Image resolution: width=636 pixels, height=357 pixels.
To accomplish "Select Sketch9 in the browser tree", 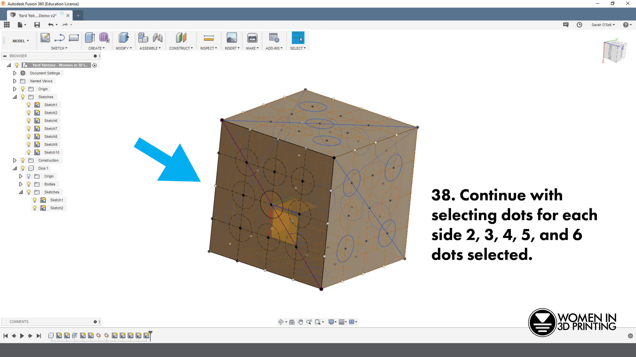I will coord(51,144).
